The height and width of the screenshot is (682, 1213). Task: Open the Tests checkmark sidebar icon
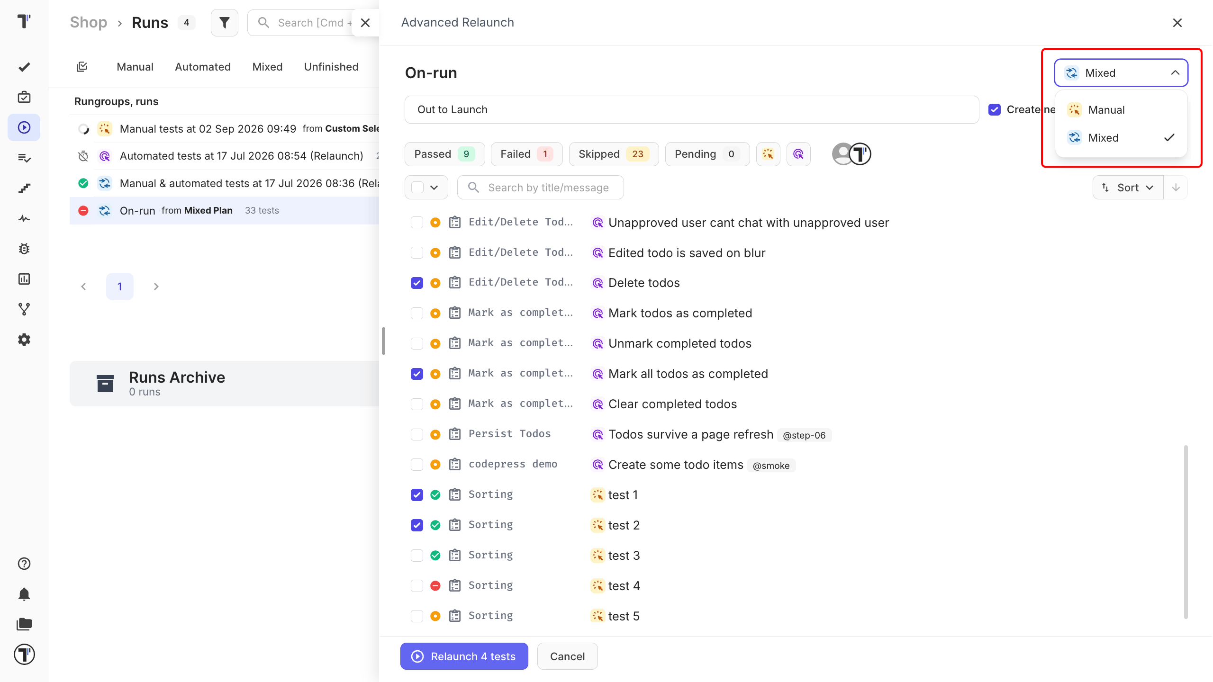pos(24,67)
